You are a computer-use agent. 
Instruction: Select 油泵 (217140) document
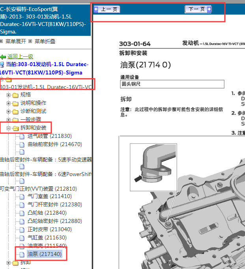tap(45, 254)
